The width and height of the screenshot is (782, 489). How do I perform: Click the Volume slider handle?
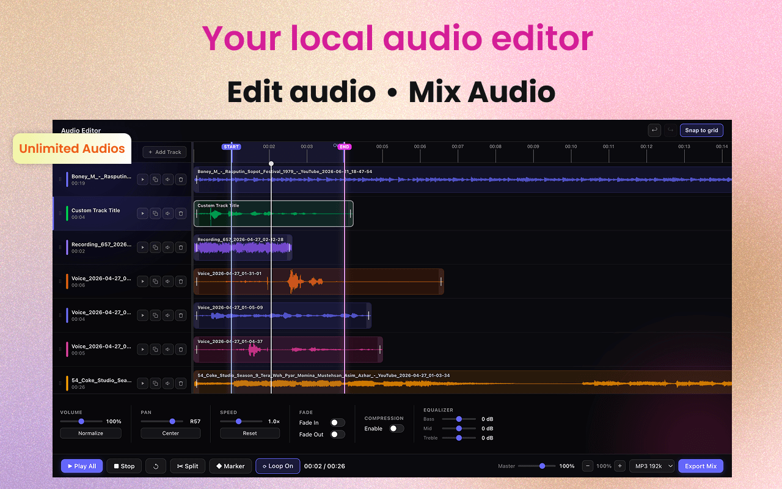(81, 421)
